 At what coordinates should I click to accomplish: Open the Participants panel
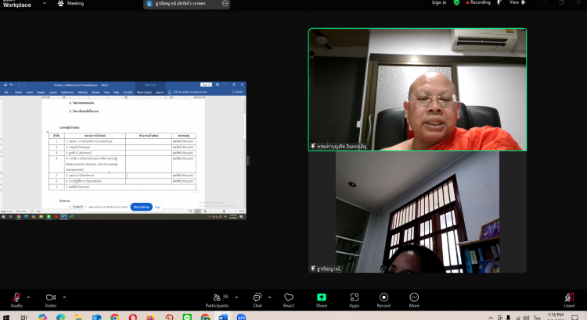[x=217, y=300]
